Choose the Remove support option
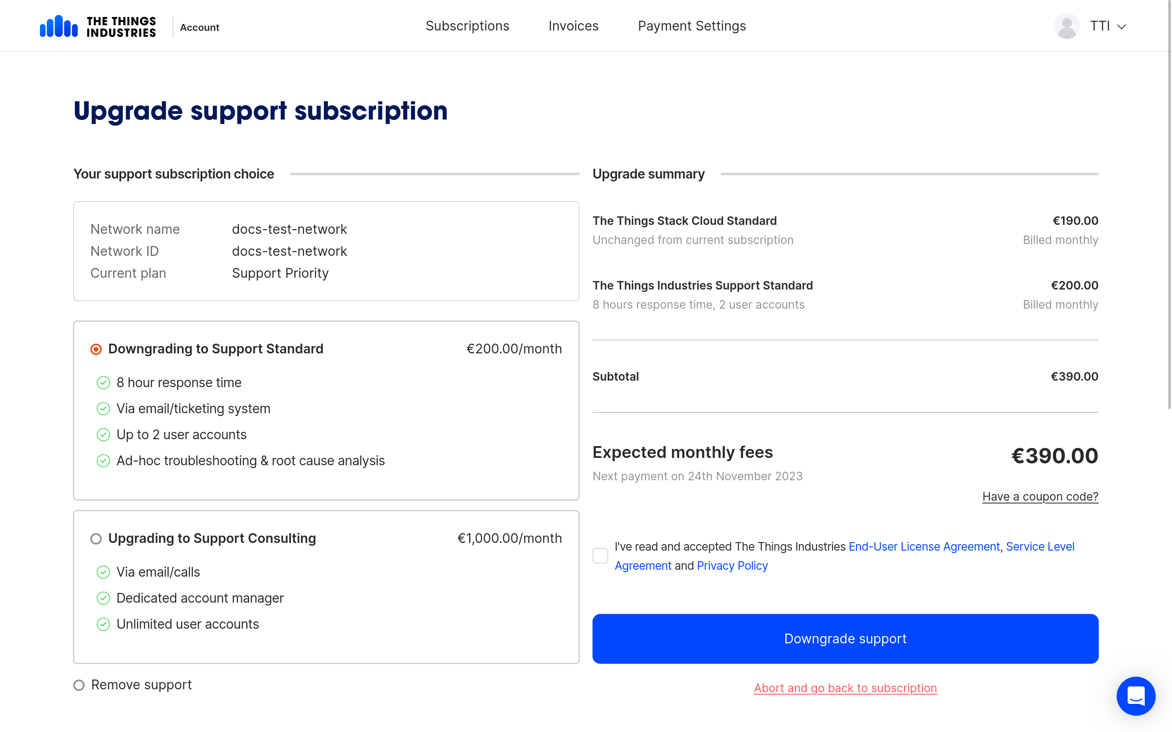Viewport: 1172px width, 732px height. tap(79, 684)
